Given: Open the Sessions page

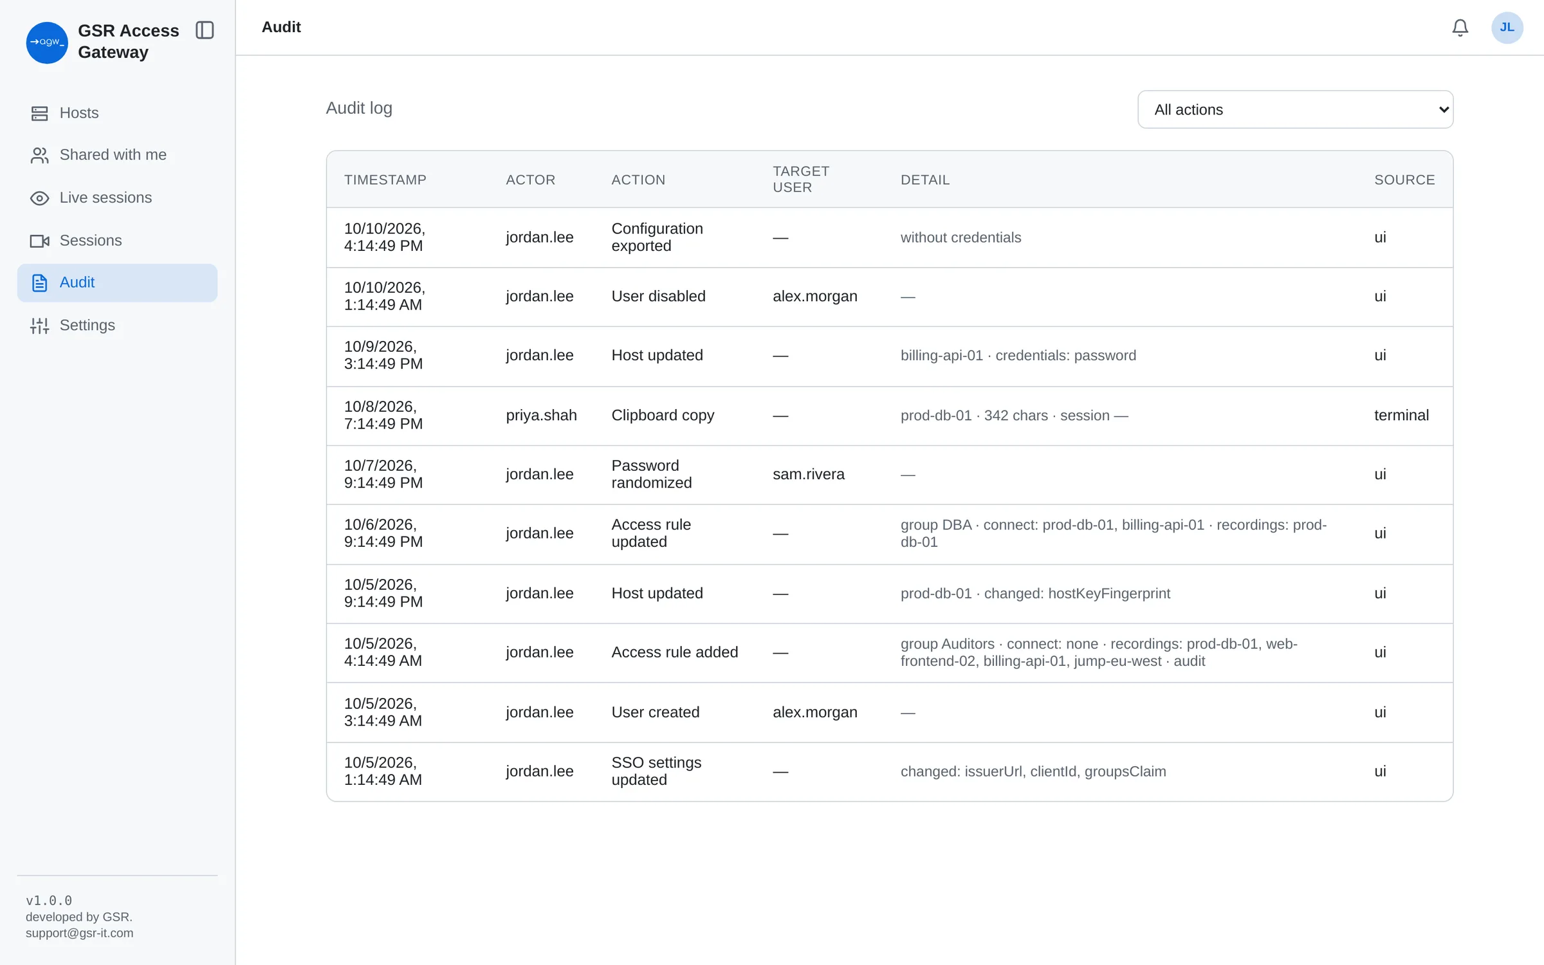Looking at the screenshot, I should pyautogui.click(x=117, y=241).
